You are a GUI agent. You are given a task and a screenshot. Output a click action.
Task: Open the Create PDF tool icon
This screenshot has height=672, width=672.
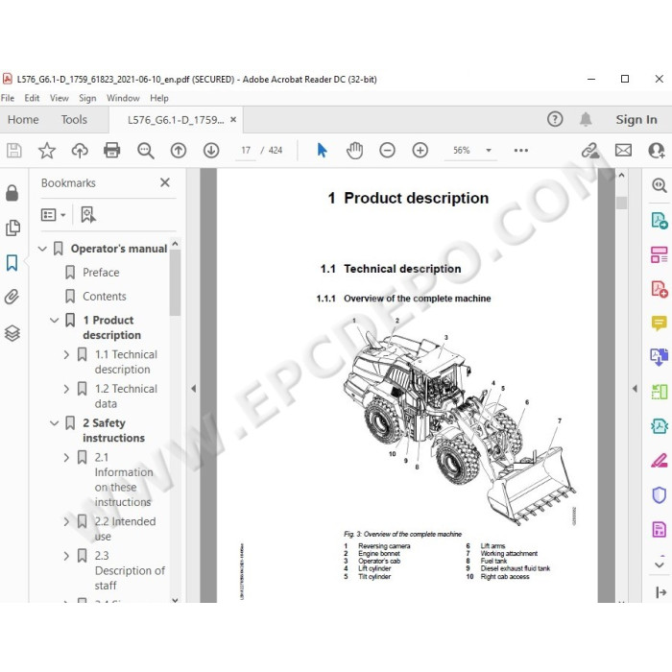pyautogui.click(x=659, y=289)
